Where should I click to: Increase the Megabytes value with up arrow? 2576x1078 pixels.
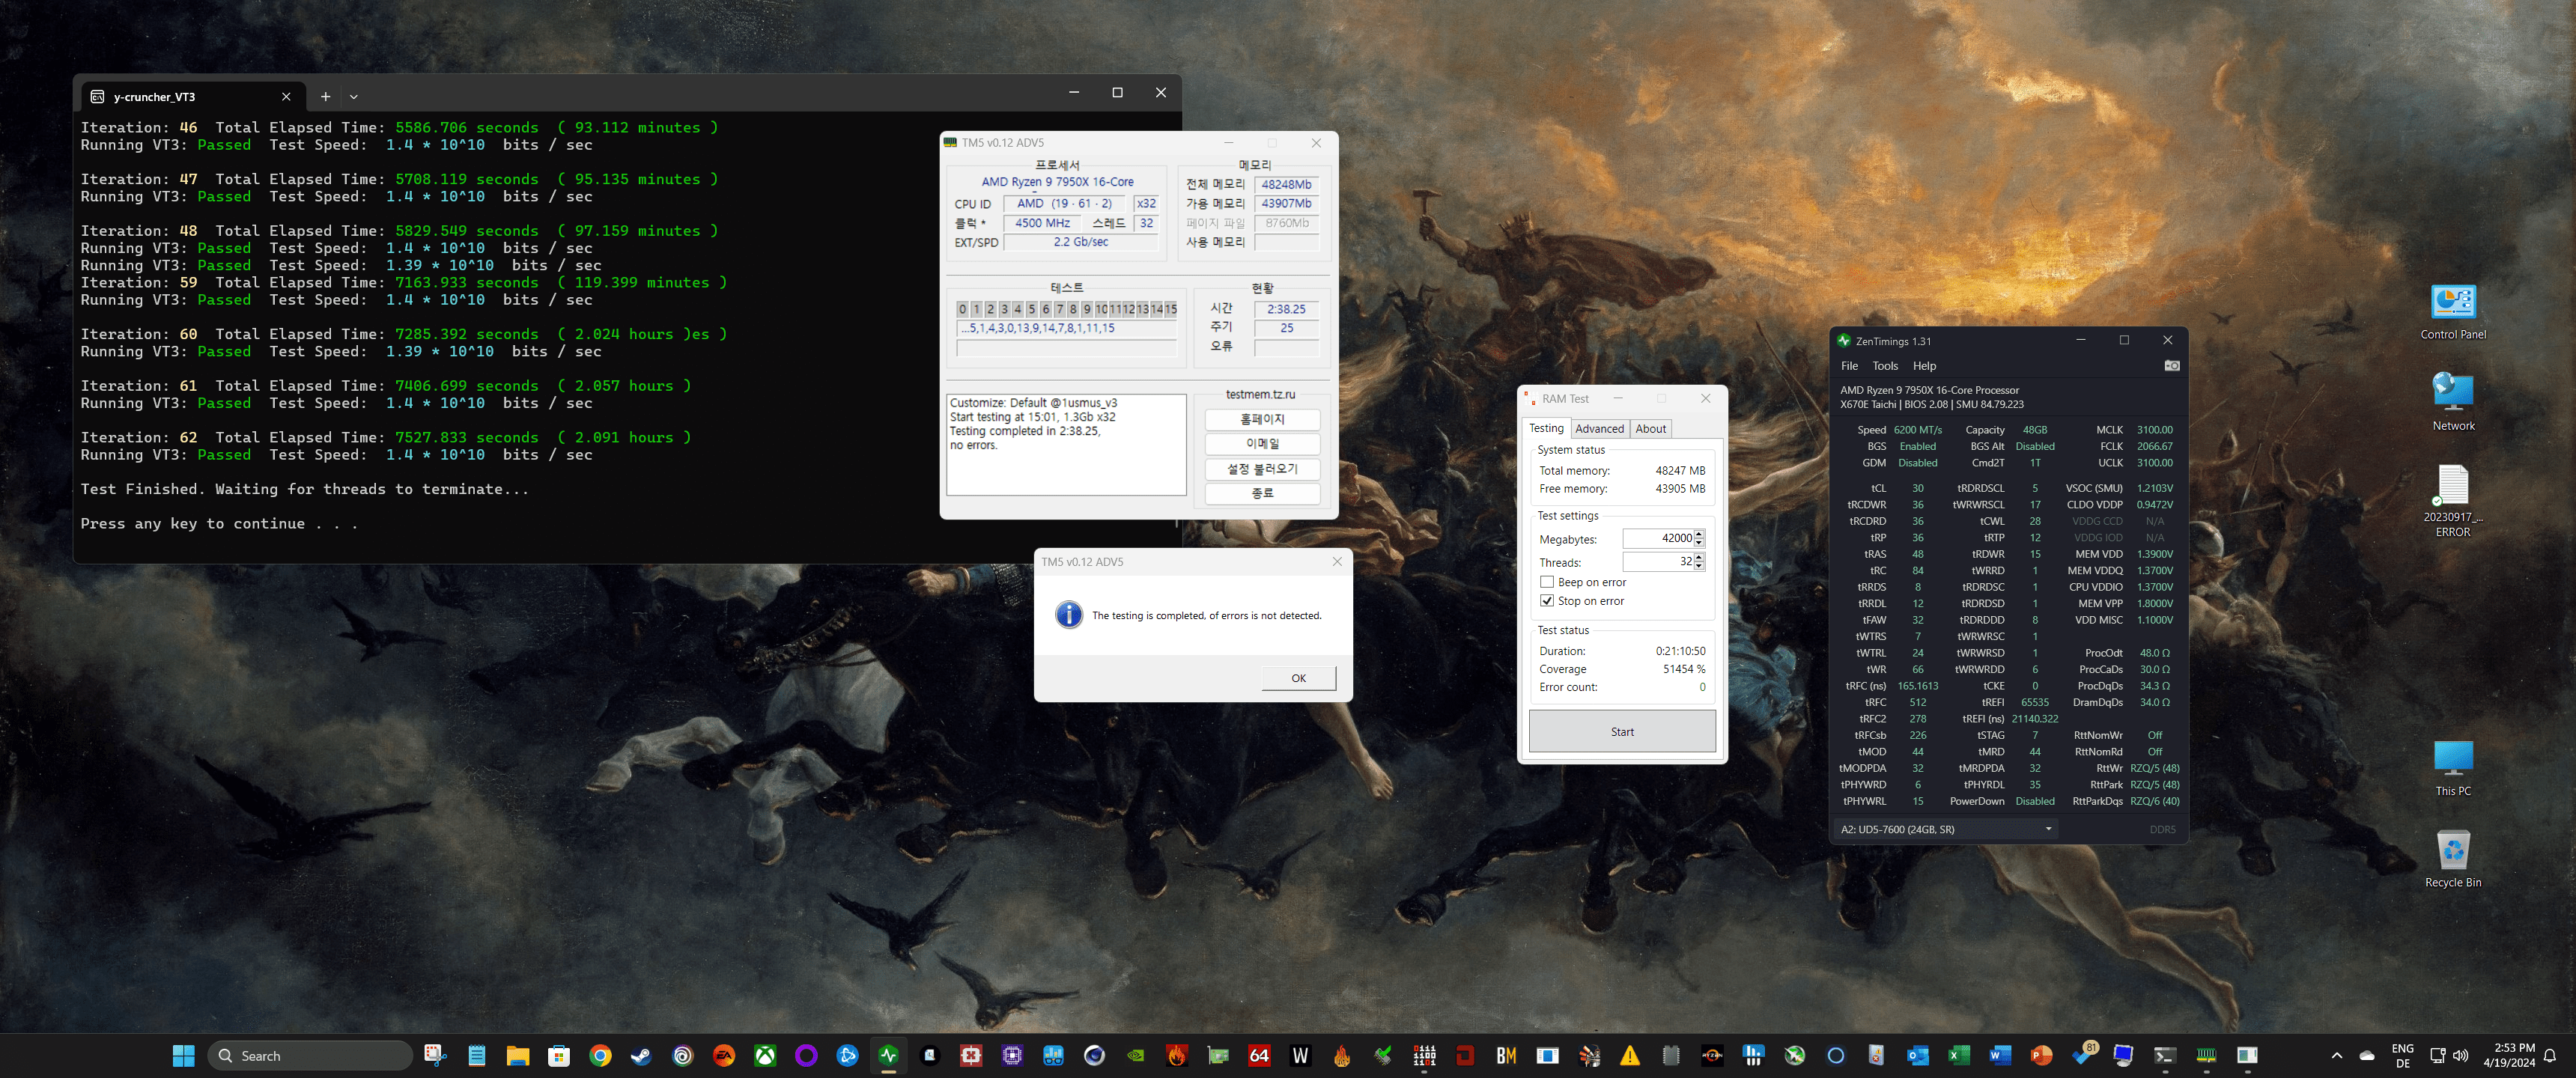pyautogui.click(x=1699, y=534)
